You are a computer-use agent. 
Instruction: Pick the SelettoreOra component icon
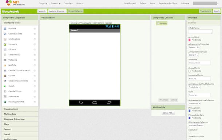(5, 97)
